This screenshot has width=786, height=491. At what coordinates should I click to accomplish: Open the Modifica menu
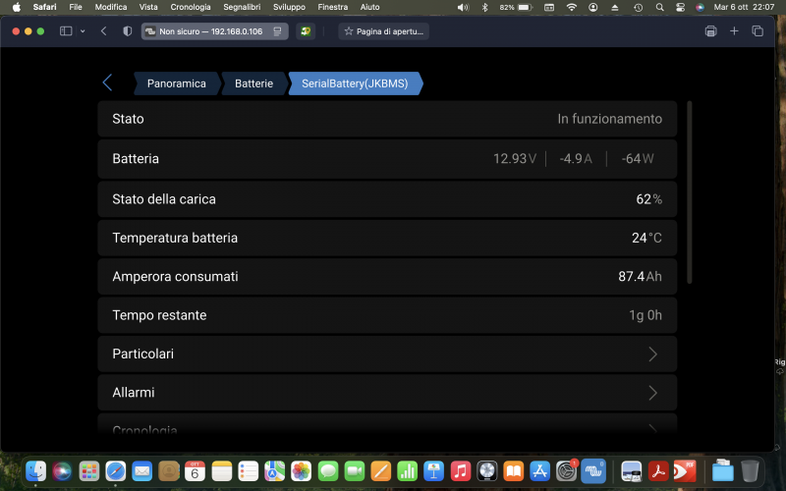click(111, 7)
